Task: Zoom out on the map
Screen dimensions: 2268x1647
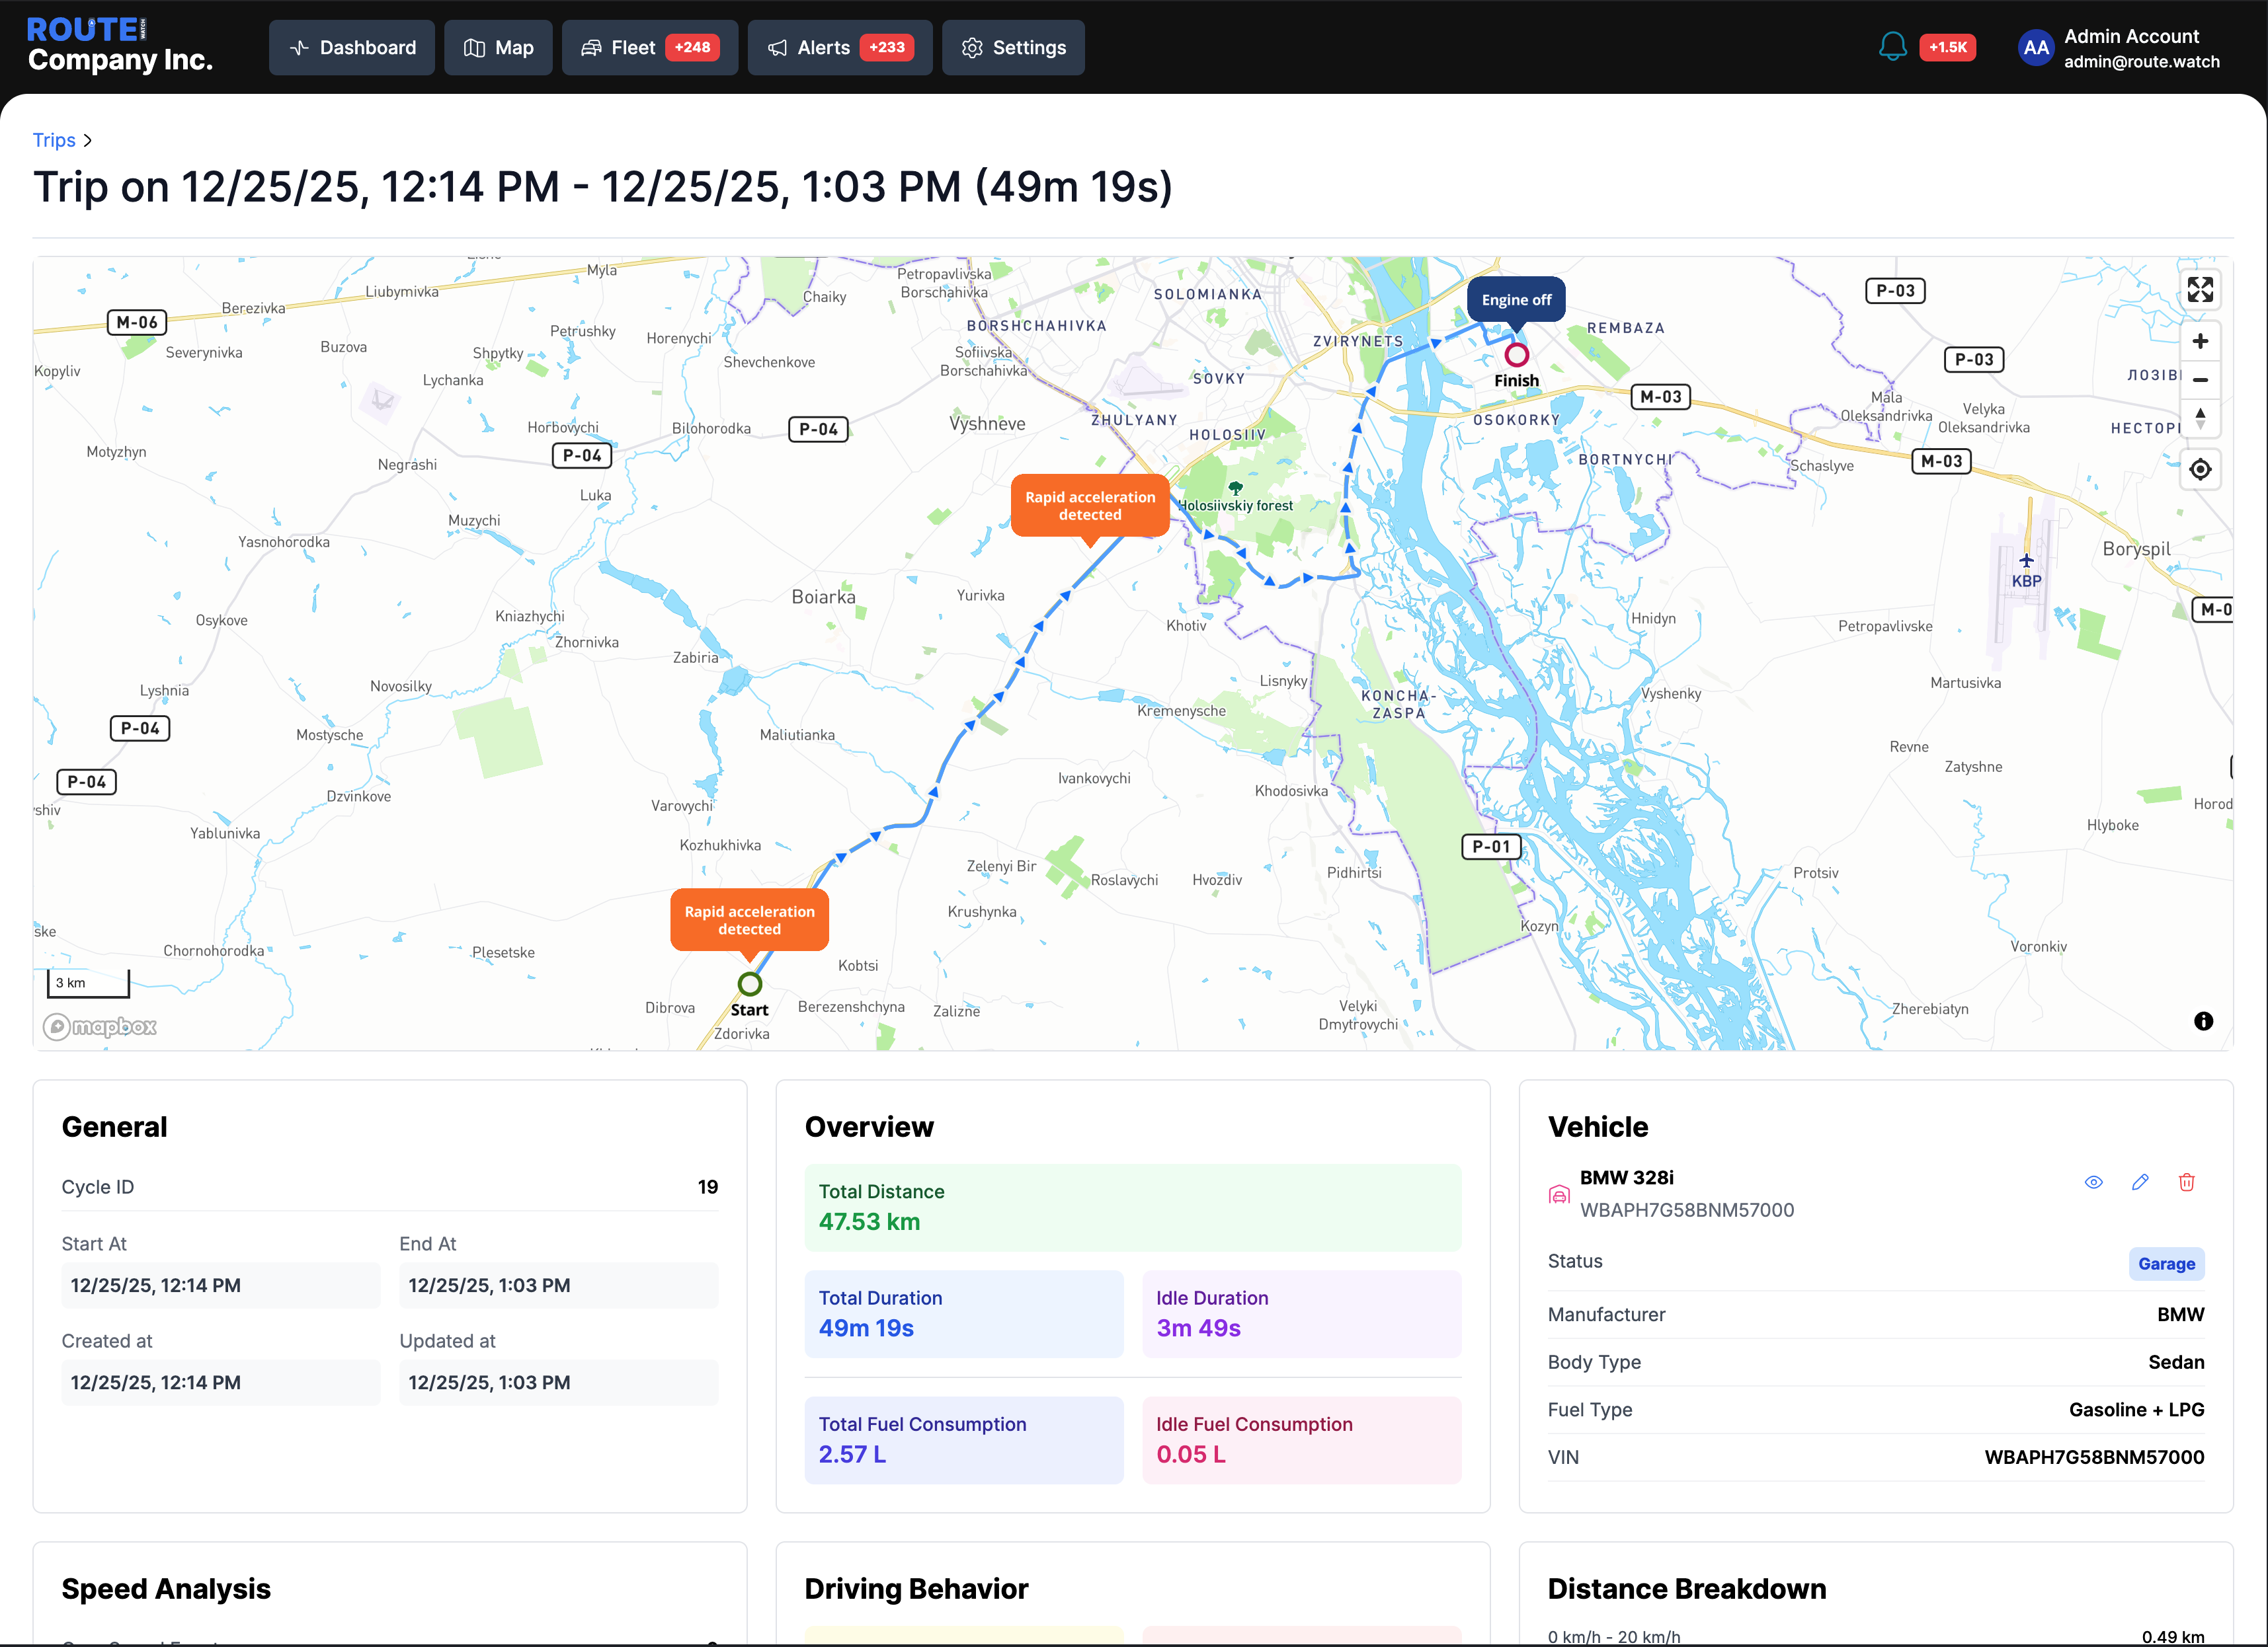Action: click(2199, 380)
